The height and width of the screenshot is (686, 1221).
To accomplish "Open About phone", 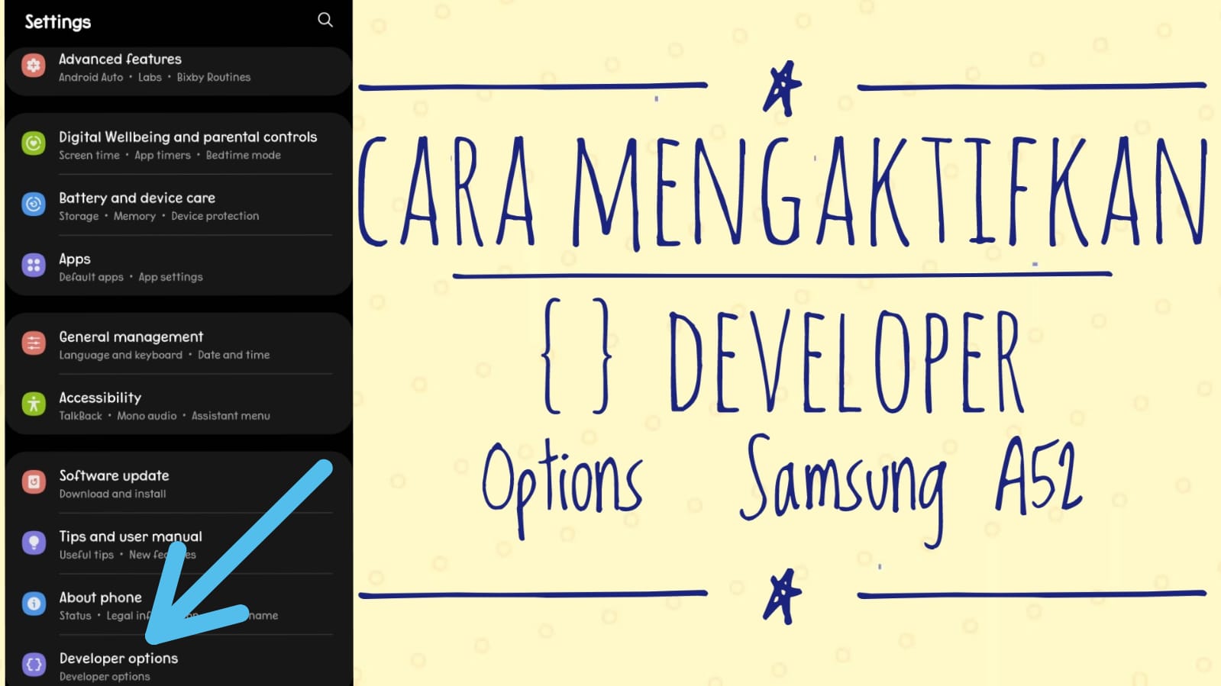I will (179, 605).
